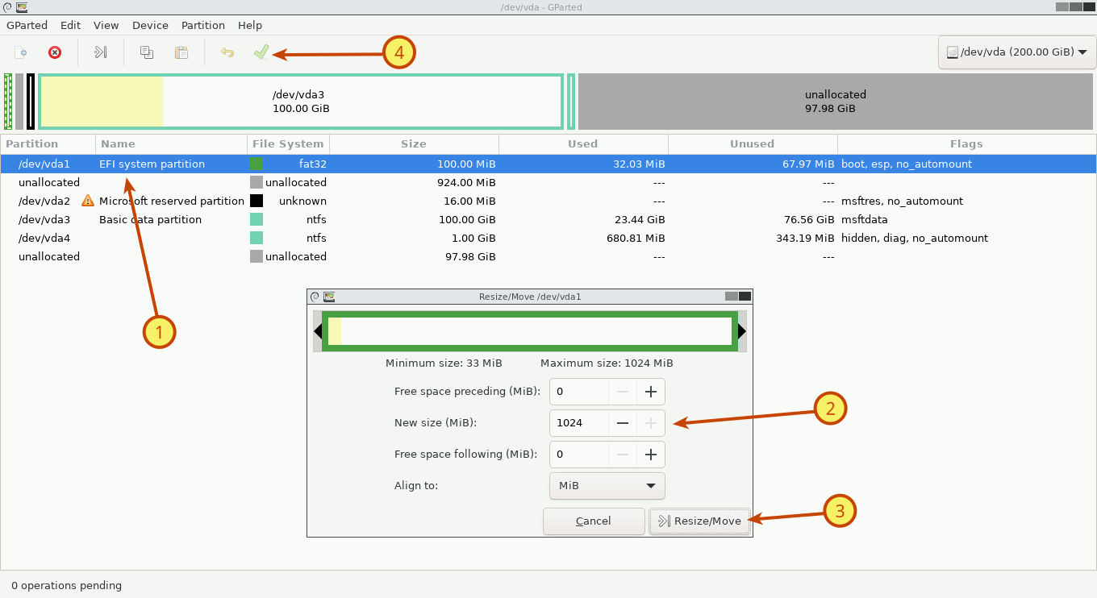Image resolution: width=1097 pixels, height=598 pixels.
Task: Click the 97.98 GiB unallocated block in disk map
Action: [x=836, y=102]
